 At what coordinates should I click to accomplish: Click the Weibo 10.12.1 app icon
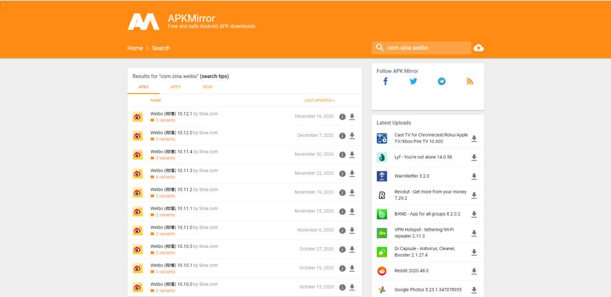(x=137, y=117)
